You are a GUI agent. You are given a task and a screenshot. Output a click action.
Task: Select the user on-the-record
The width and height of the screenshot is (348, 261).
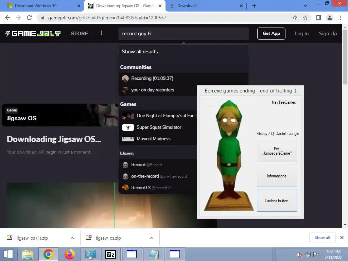pos(158,176)
